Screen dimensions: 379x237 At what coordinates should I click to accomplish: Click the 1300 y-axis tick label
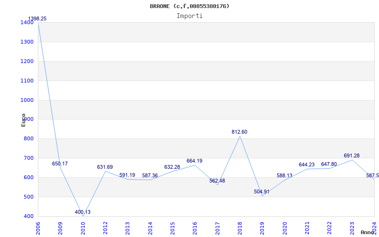click(27, 42)
